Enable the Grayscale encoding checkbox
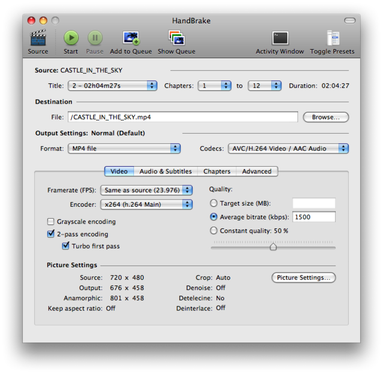This screenshot has width=383, height=374. point(51,222)
